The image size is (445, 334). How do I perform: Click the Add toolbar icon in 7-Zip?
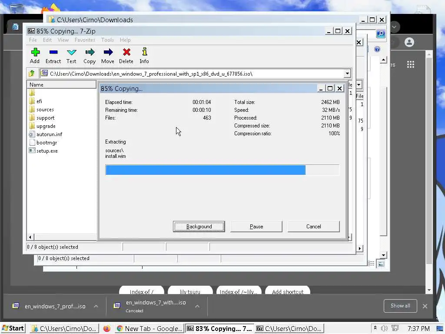tap(35, 53)
